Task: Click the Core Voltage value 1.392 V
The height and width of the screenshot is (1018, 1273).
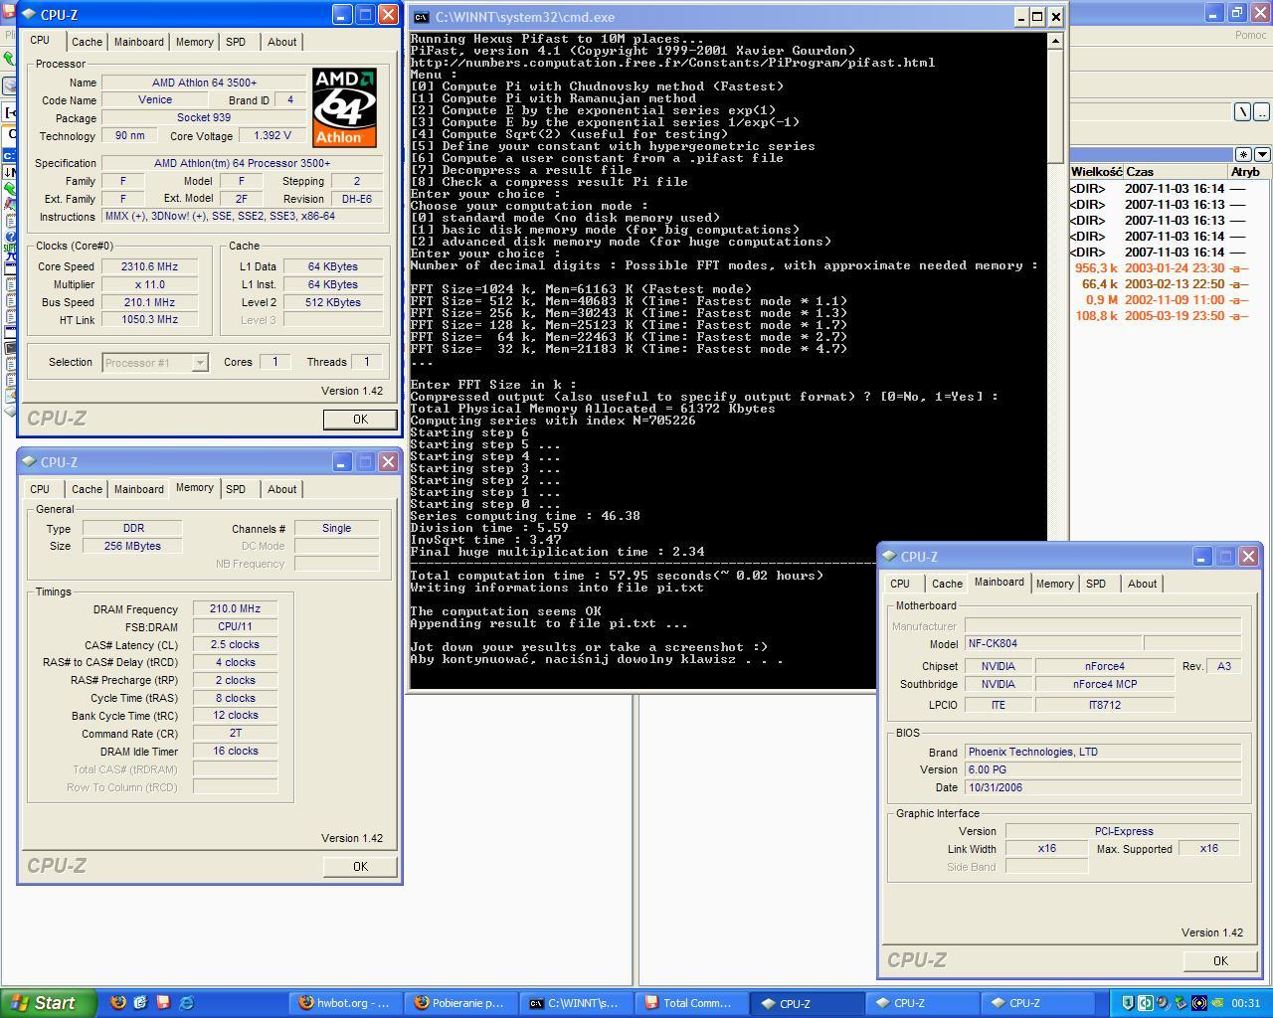Action: coord(273,136)
